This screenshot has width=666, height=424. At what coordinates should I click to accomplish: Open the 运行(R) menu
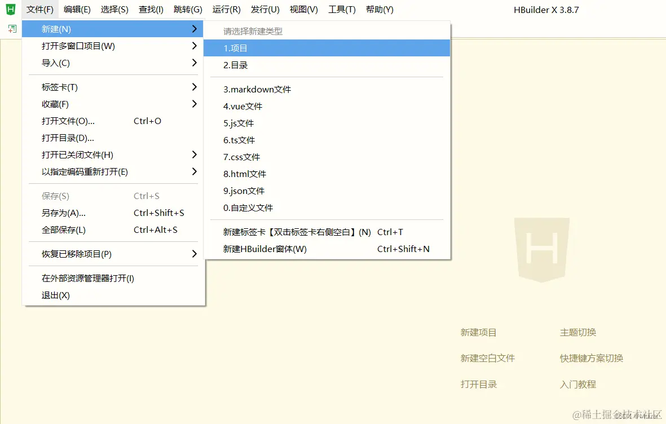click(x=226, y=10)
